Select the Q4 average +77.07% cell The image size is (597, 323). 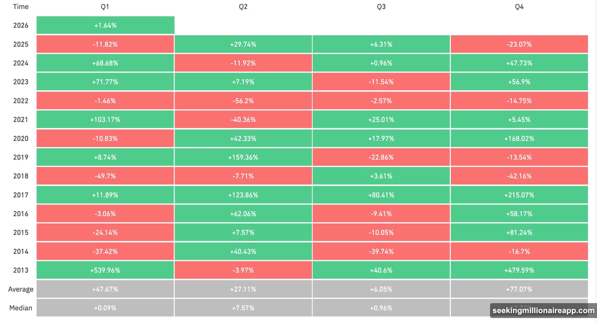[x=519, y=289]
